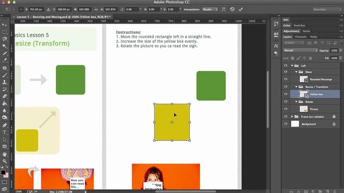The width and height of the screenshot is (344, 193).
Task: Collapse the Rotate group
Action: coord(296,102)
